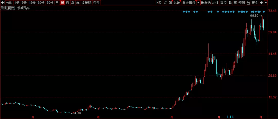The height and width of the screenshot is (119, 278).
Task: Click the left collapse arrow icon
Action: 3,3
